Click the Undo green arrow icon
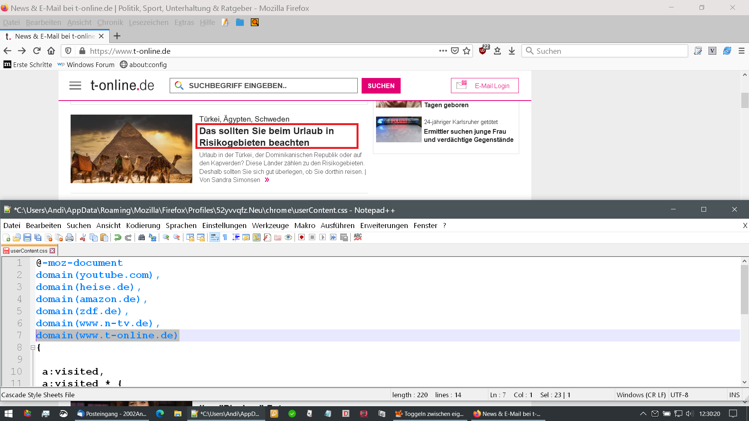This screenshot has width=749, height=421. tap(117, 237)
